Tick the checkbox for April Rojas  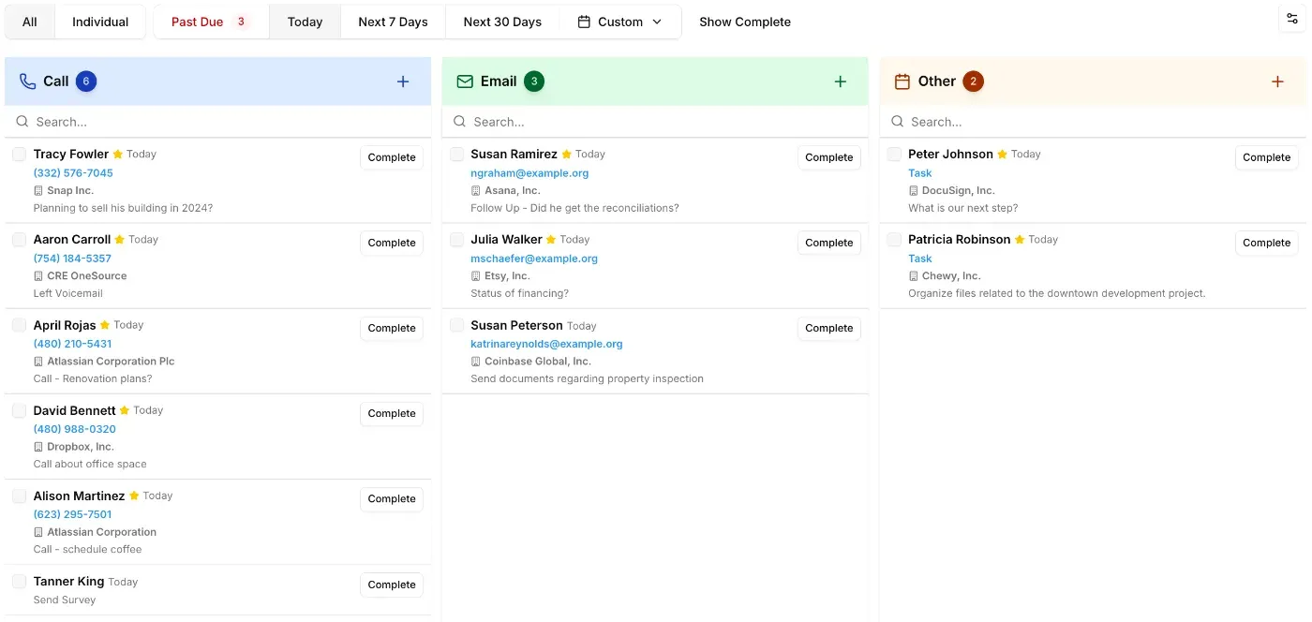pyautogui.click(x=19, y=325)
